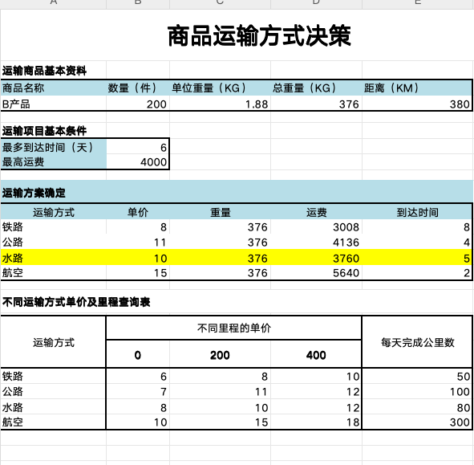Image resolution: width=474 pixels, height=465 pixels.
Task: Select max freight cell value 4000
Action: pos(138,162)
